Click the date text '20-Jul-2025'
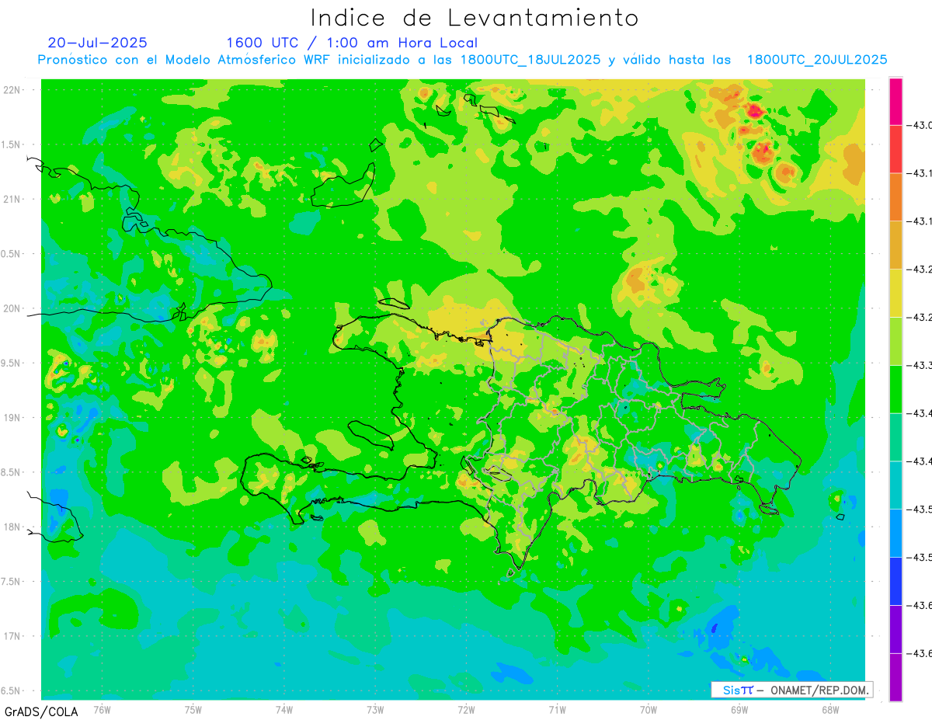The image size is (932, 720). [x=97, y=43]
